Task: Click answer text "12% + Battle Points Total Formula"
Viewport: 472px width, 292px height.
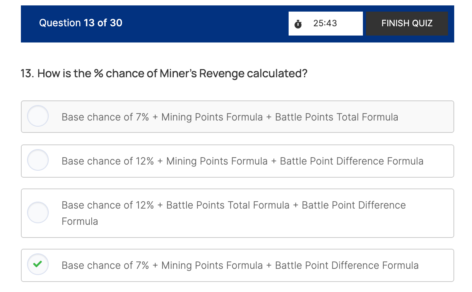Action: point(234,205)
